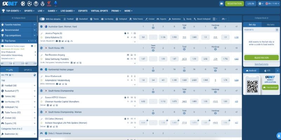Click the 1XBET logo

tap(10, 3)
